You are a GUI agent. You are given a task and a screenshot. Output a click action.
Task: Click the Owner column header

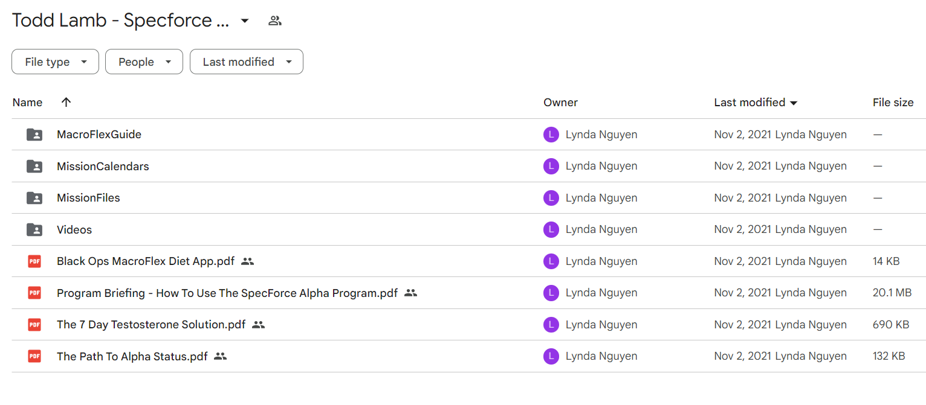coord(560,103)
